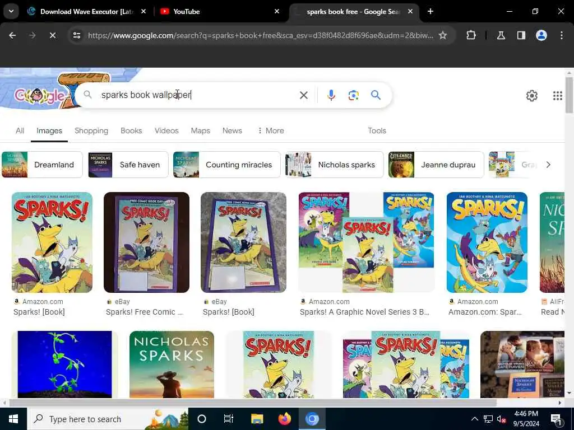Open Chrome Labs flask icon

[501, 35]
